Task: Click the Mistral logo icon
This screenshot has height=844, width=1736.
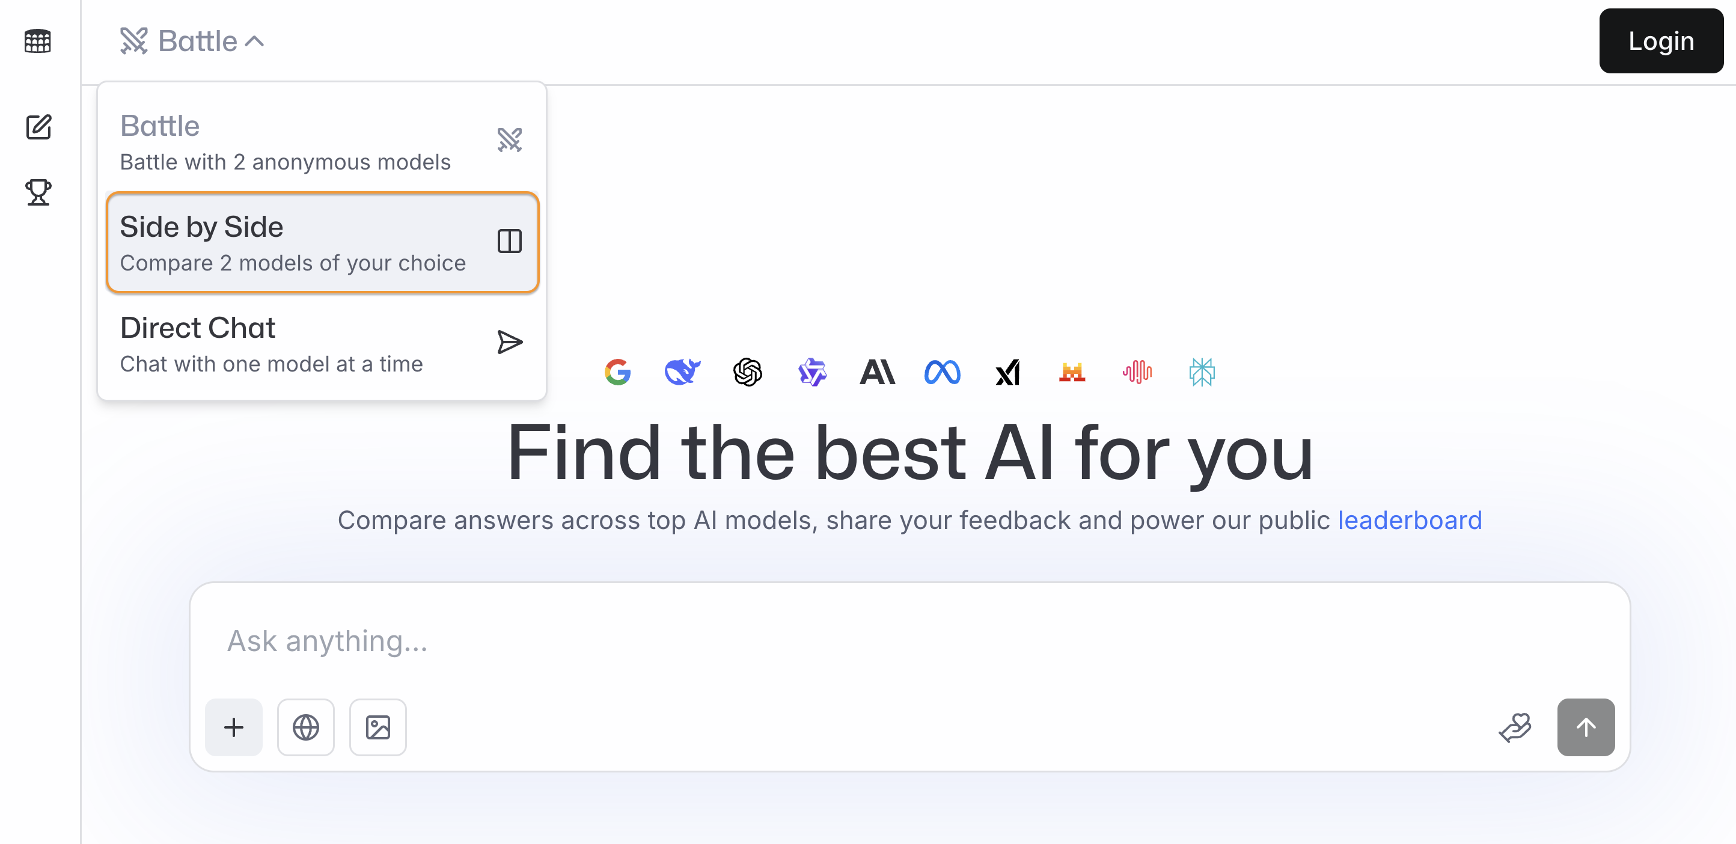Action: coord(1072,372)
